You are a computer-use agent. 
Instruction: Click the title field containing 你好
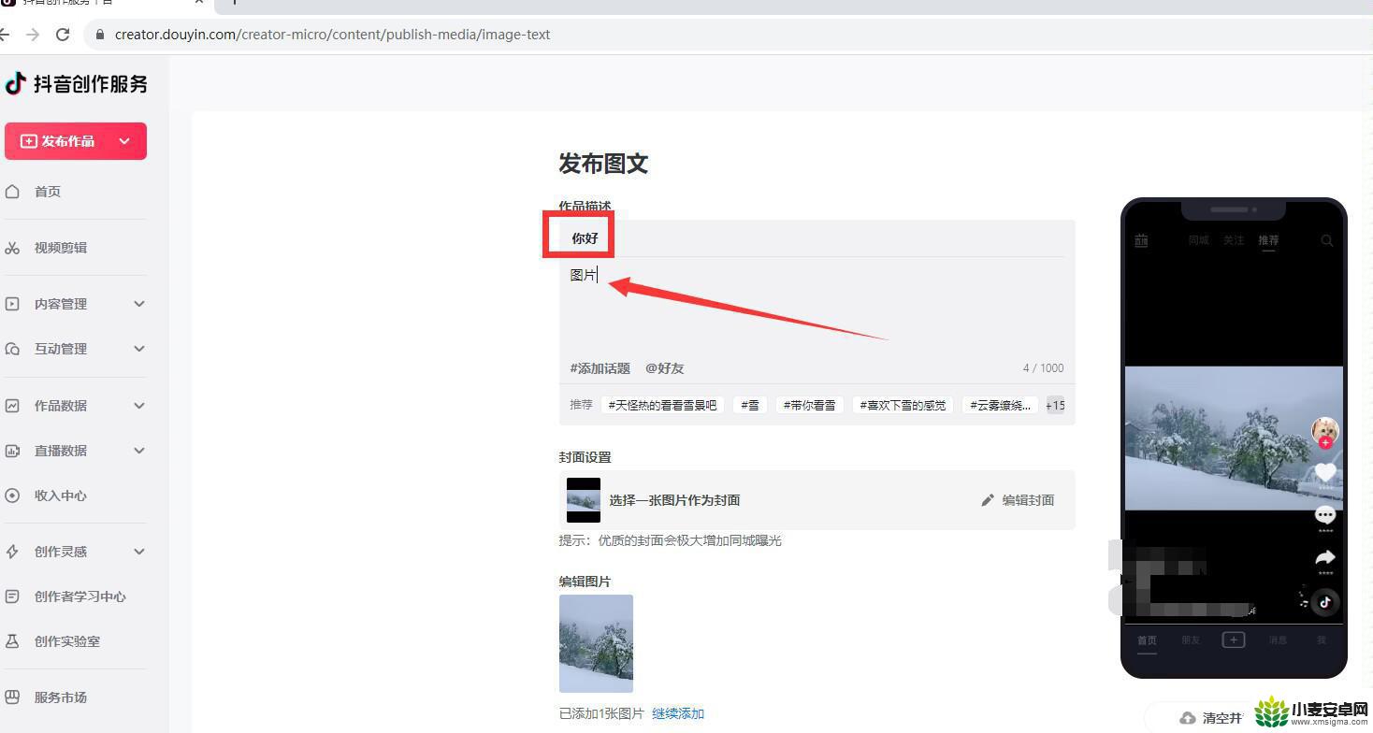(817, 238)
